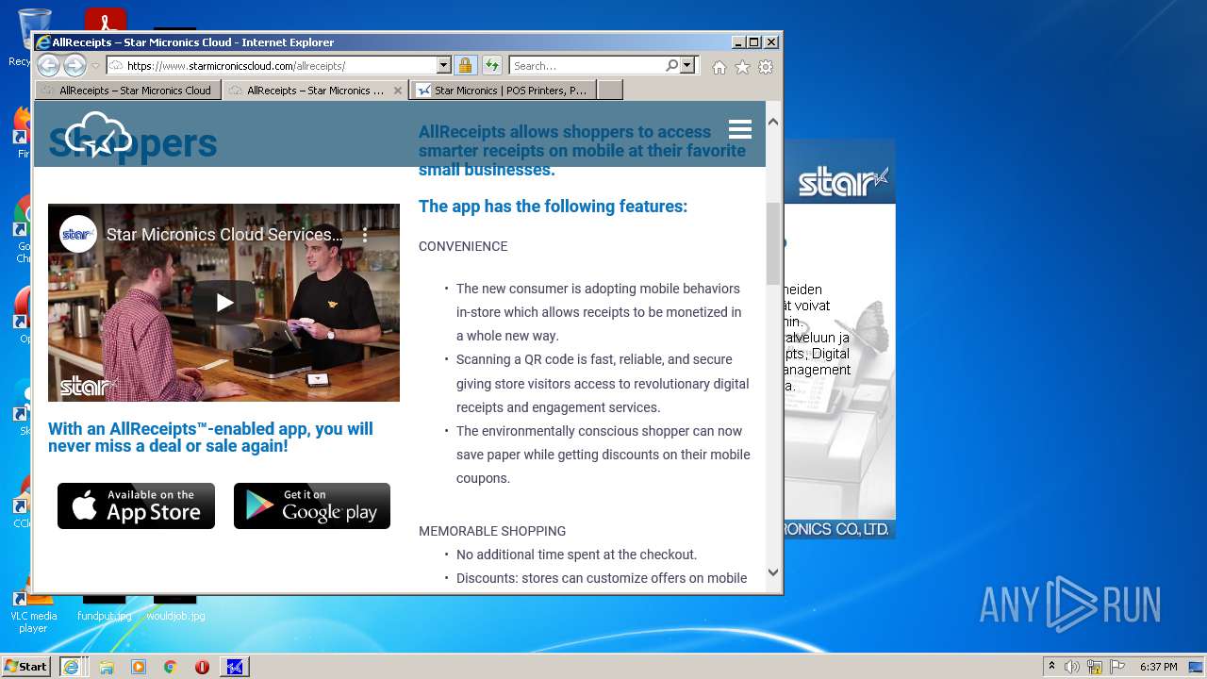Click the volume speaker tray icon
The height and width of the screenshot is (679, 1207).
(1072, 667)
